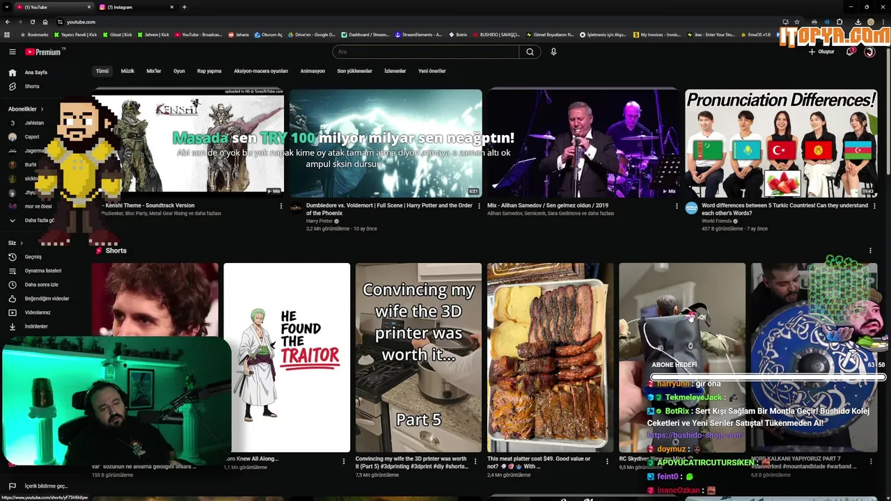Open the StreamElements bookmark
The height and width of the screenshot is (501, 891).
tap(418, 34)
